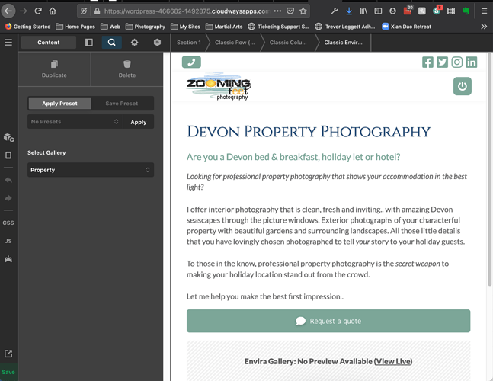
Task: Click the Duplicate element icon
Action: click(54, 65)
